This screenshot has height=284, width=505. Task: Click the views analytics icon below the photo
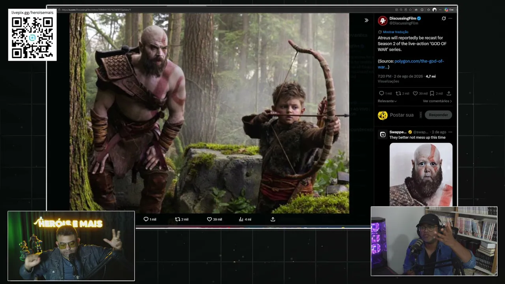[x=241, y=219]
